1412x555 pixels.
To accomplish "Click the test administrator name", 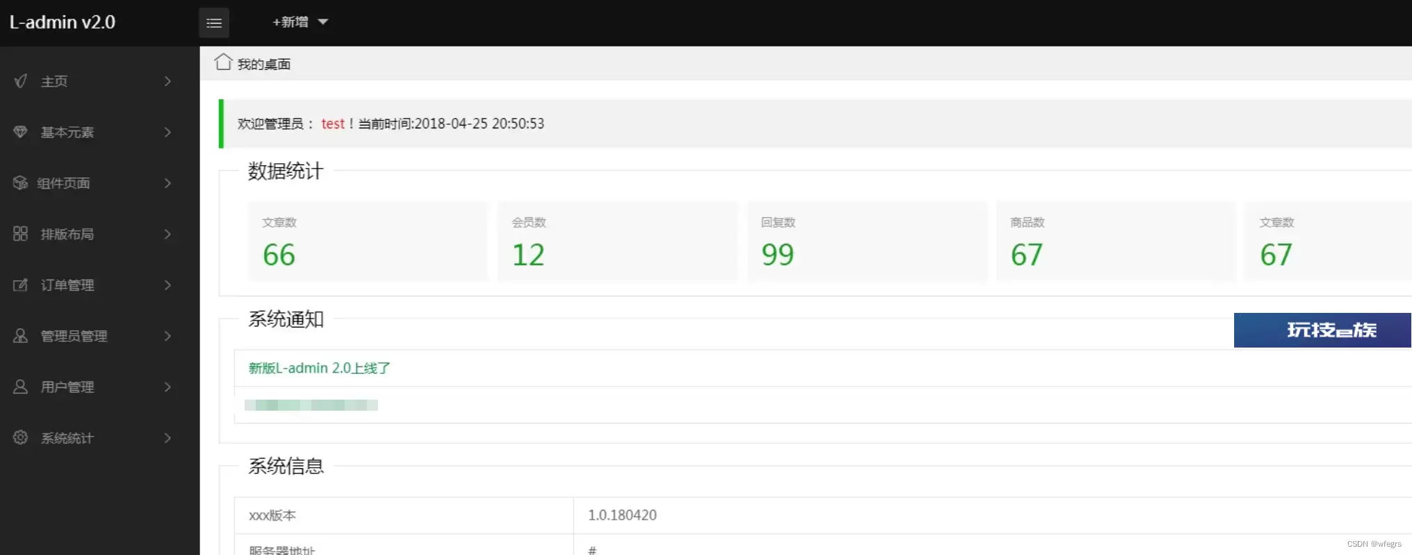I will pos(333,123).
